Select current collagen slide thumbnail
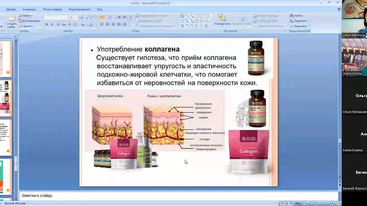367x206 pixels. tap(6, 98)
